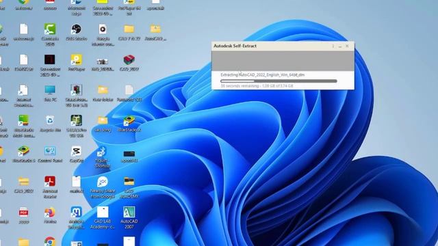Open the Self-Extract window options menu
This screenshot has width=438, height=246.
coord(333,46)
